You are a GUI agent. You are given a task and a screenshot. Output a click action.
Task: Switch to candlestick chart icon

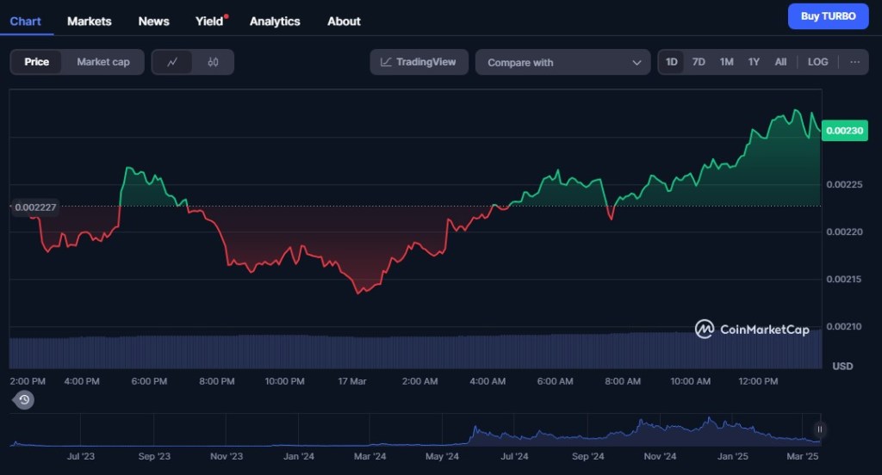coord(213,62)
